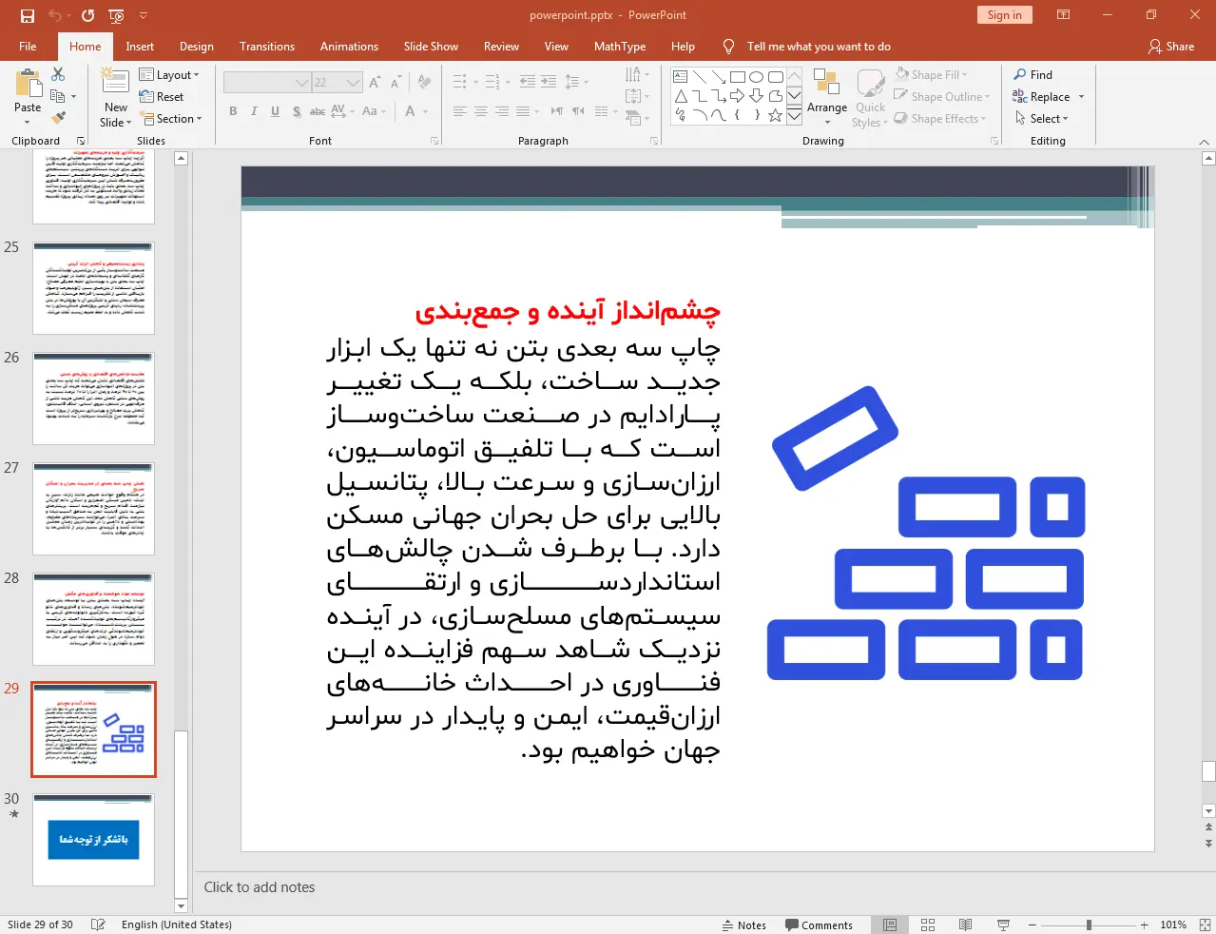Click the Sign in button
The height and width of the screenshot is (934, 1216).
[x=1004, y=15]
